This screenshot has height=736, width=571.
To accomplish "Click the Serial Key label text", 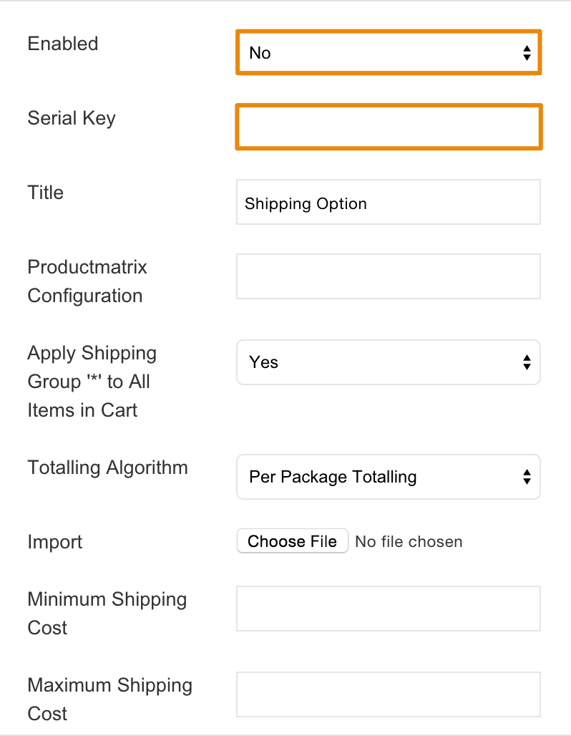I will pyautogui.click(x=72, y=118).
